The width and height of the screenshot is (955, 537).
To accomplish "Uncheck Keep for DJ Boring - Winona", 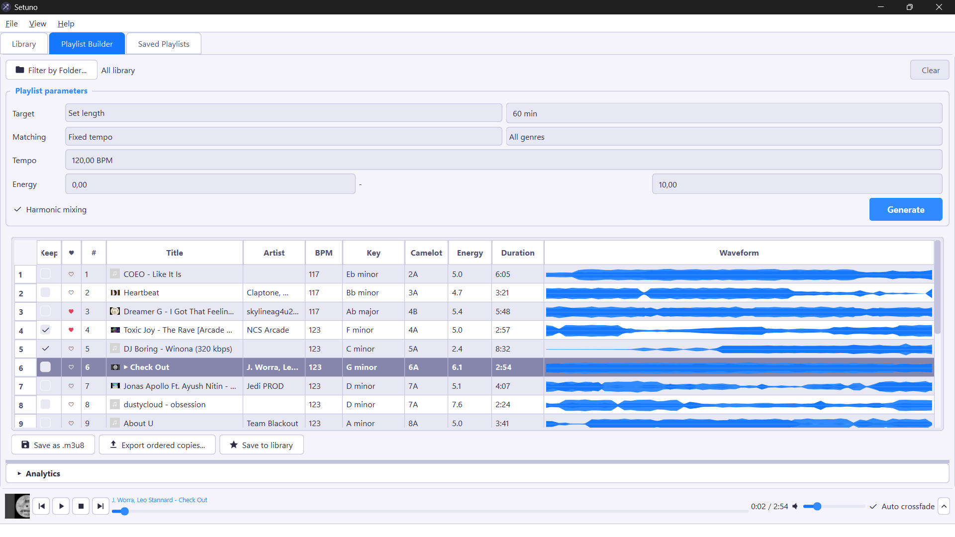I will (45, 349).
